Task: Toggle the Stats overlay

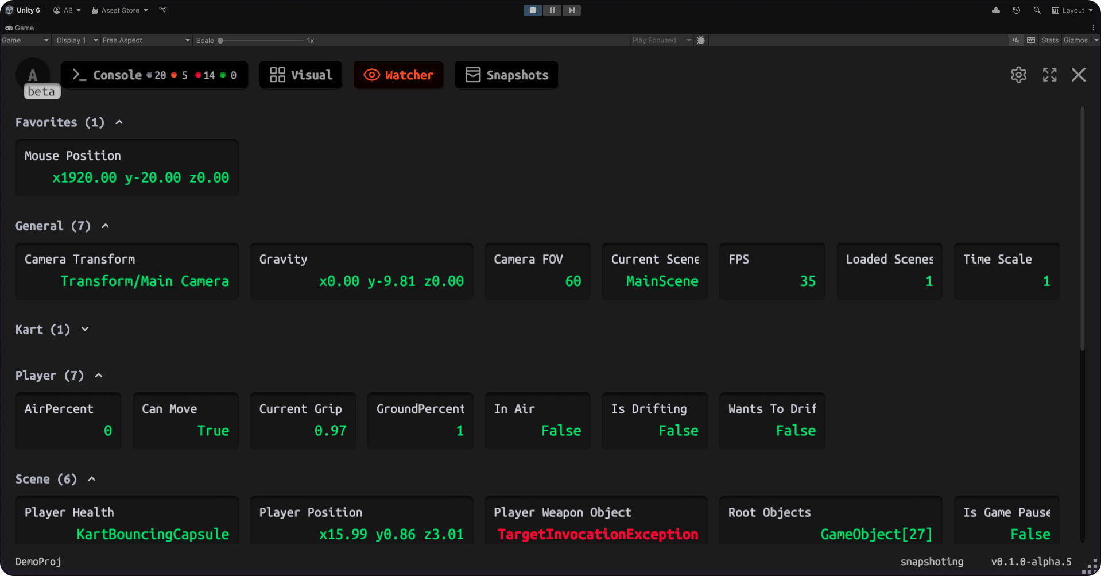Action: click(1049, 40)
